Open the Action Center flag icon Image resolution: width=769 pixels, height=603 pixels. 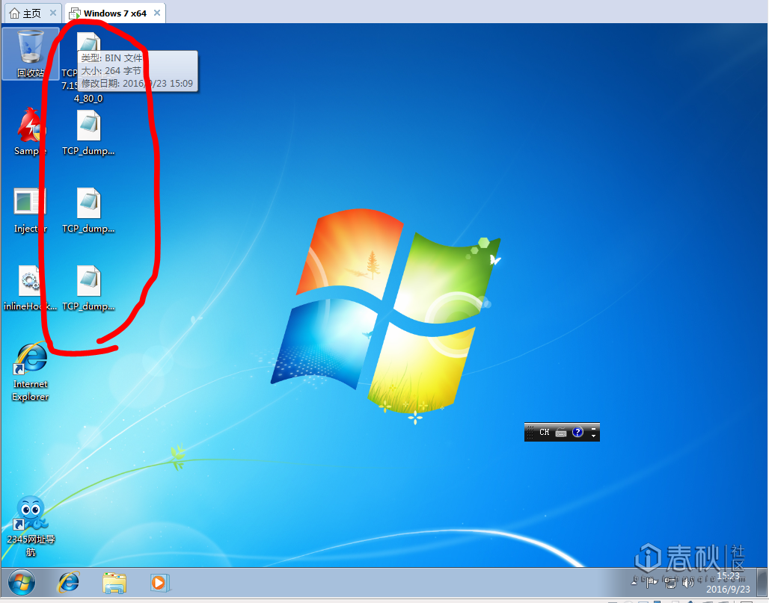[652, 582]
